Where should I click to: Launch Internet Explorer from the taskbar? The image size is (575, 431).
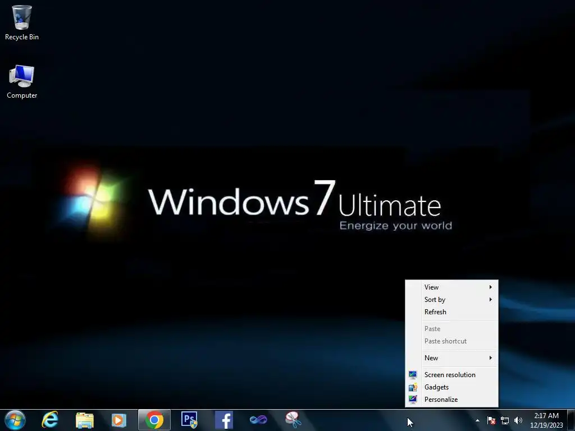click(50, 420)
